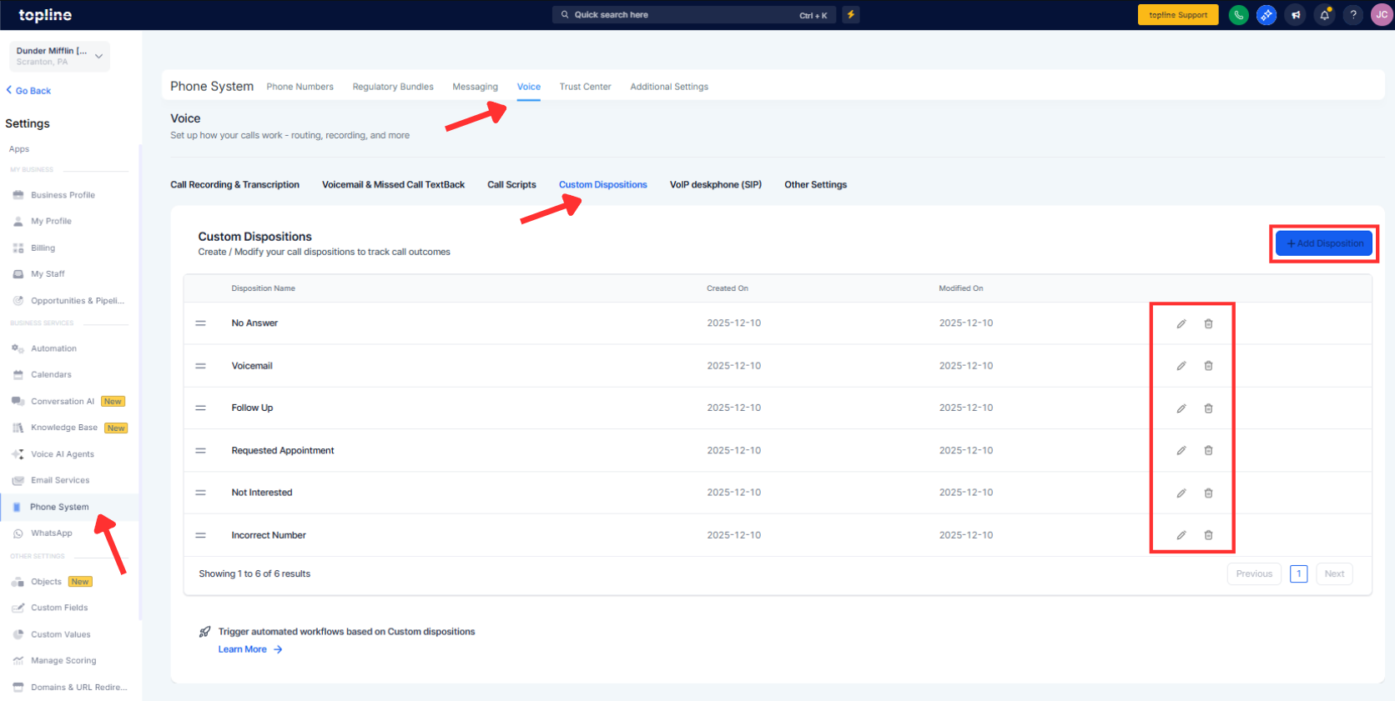Edit the Follow Up disposition
Viewport: 1395px width, 701px height.
click(x=1181, y=408)
